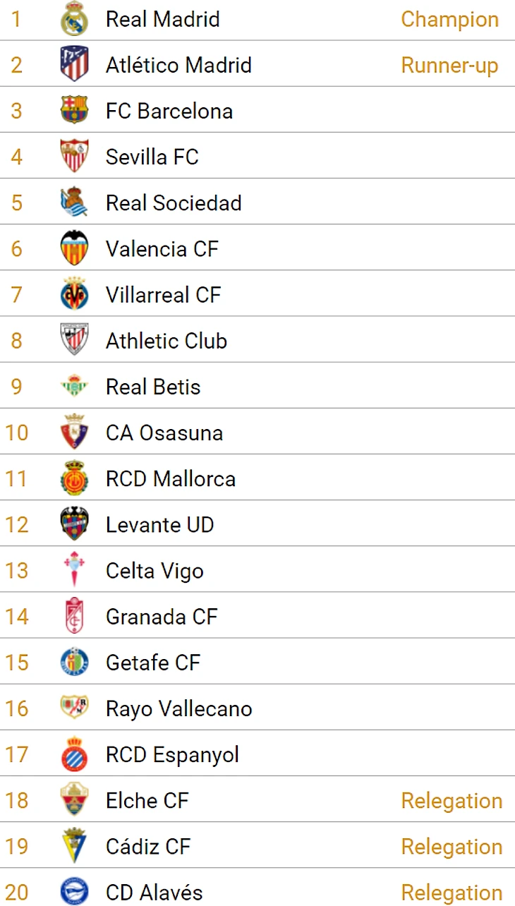Open the RCD Mallorca team name
The image size is (515, 906).
tap(171, 478)
